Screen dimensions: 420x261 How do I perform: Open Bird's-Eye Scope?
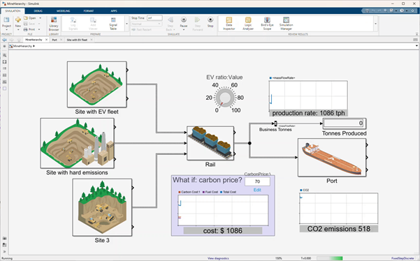(x=267, y=24)
